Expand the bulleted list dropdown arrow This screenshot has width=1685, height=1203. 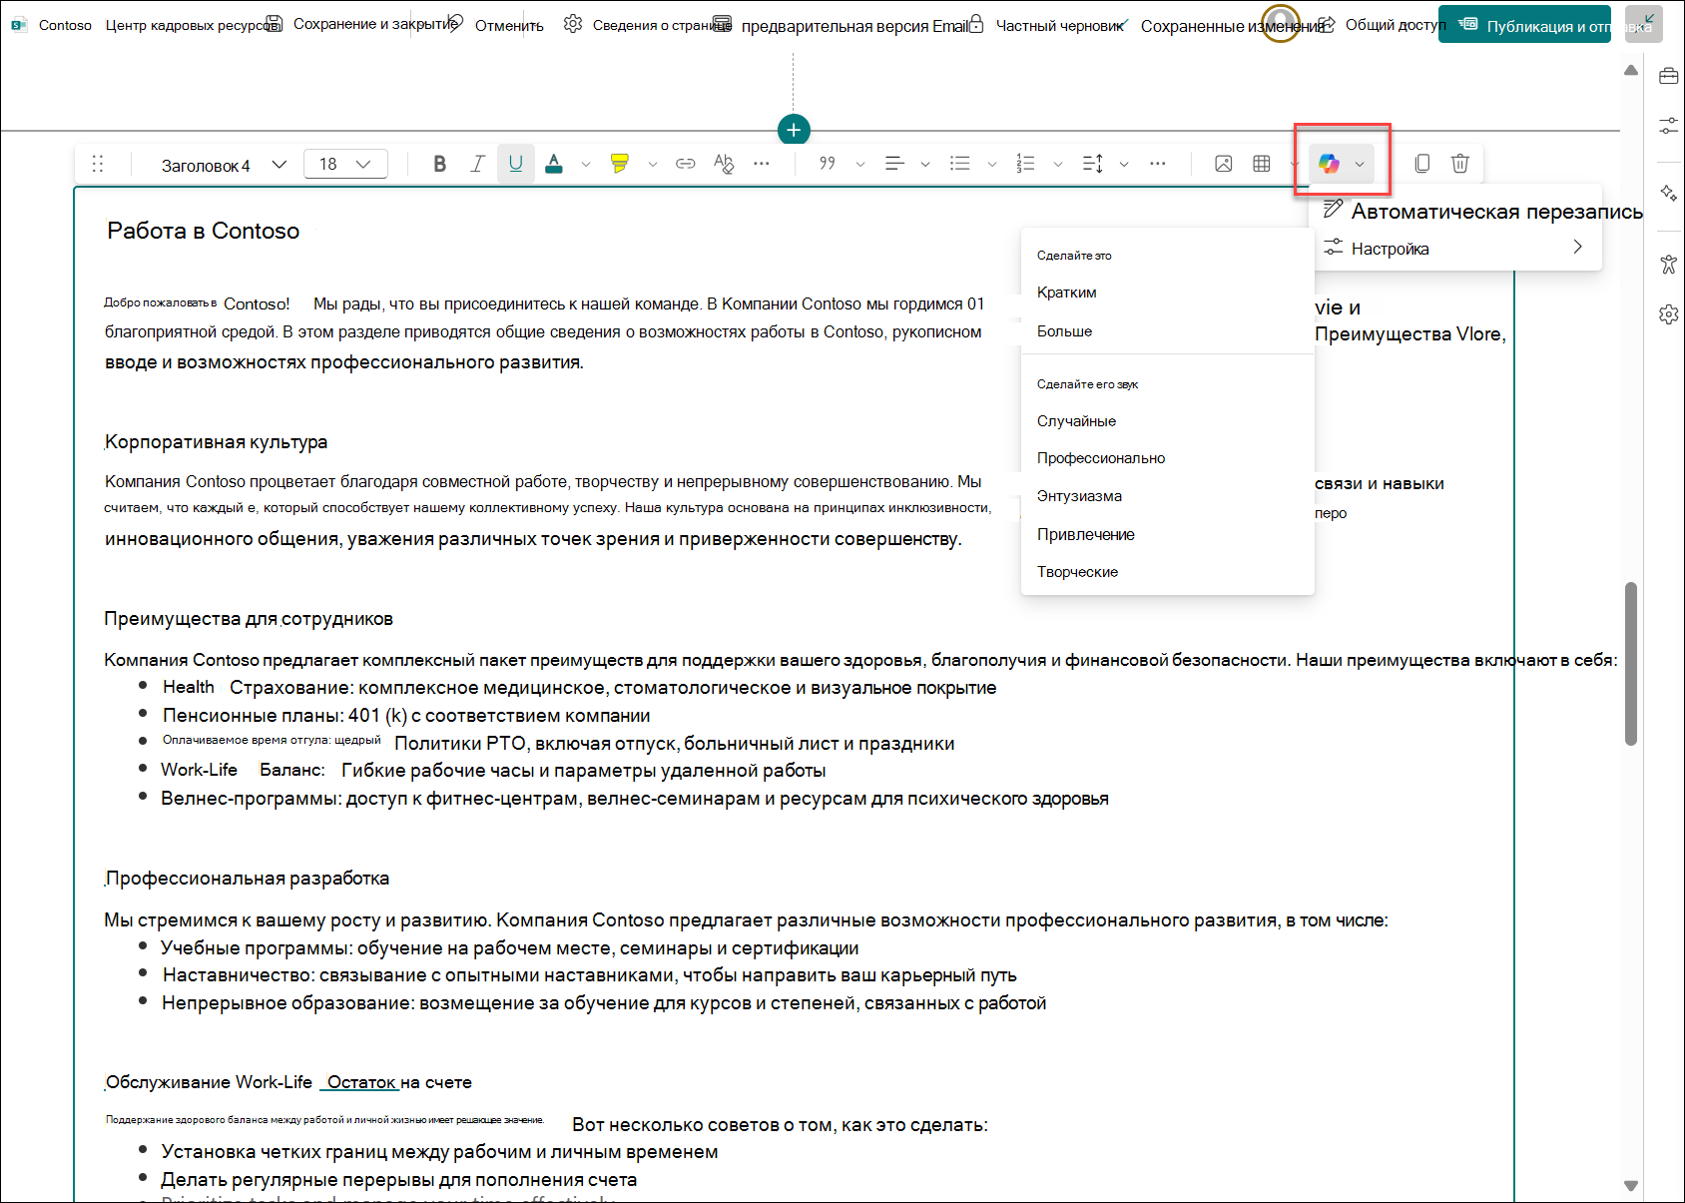tap(992, 164)
